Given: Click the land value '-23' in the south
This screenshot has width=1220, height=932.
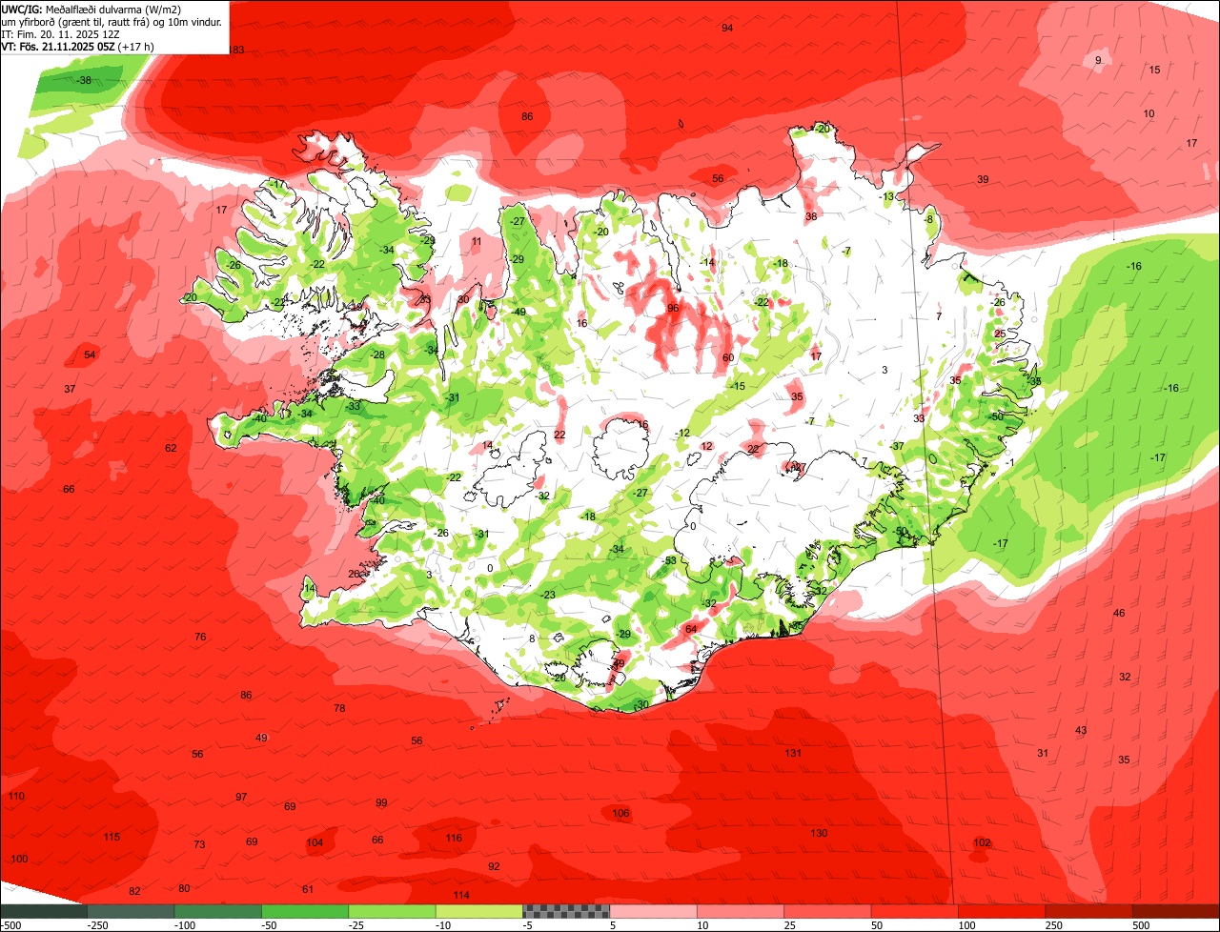Looking at the screenshot, I should [547, 595].
